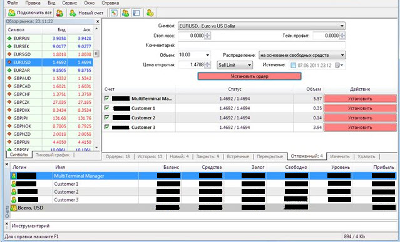Click the Connect All (Подключить все) toolbar icon
The image size is (400, 242).
(11, 13)
